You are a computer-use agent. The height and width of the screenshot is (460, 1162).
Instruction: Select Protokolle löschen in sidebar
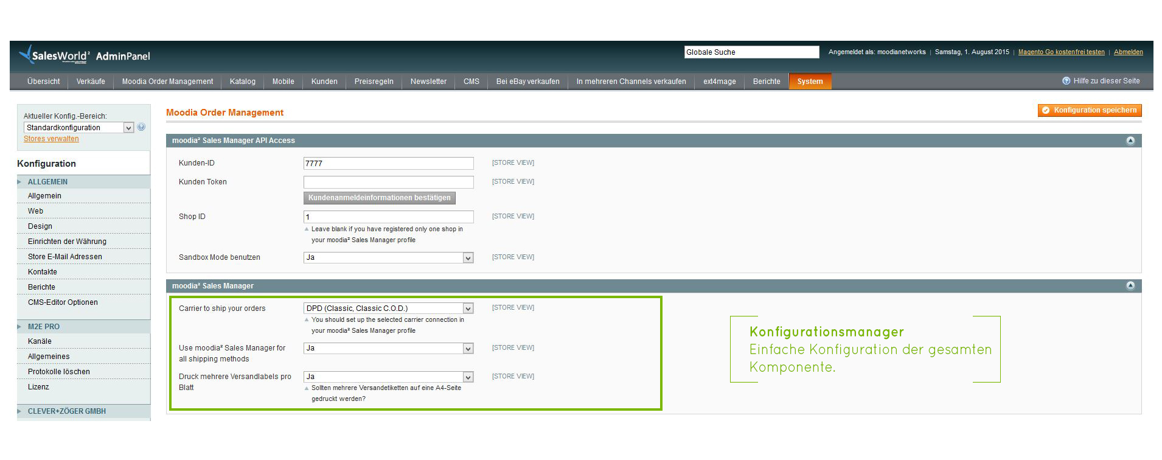coord(83,372)
